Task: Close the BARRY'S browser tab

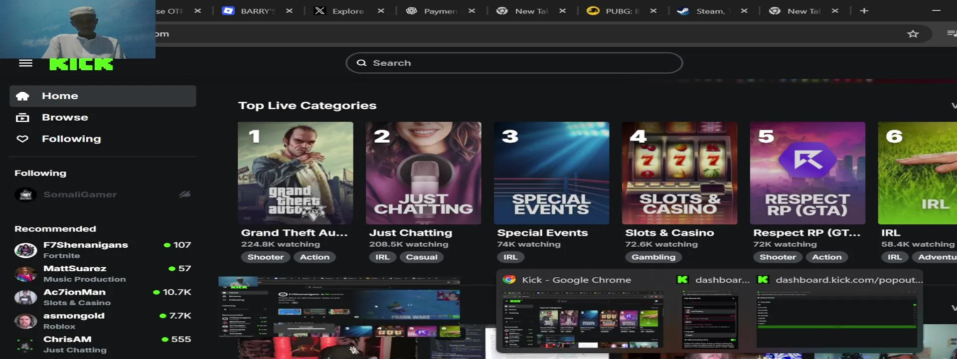Action: (x=289, y=11)
